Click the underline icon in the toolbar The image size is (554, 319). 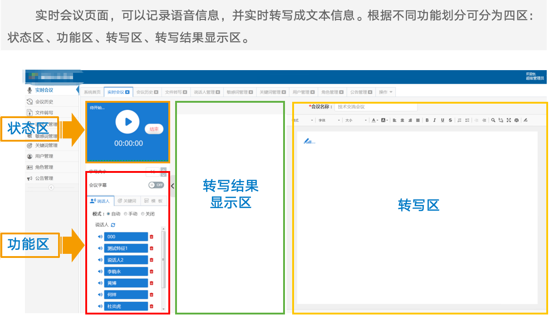coord(442,120)
